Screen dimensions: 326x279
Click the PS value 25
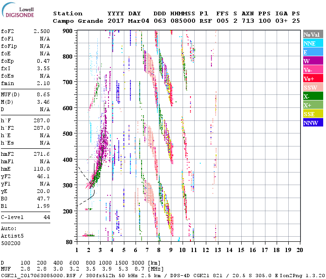(296, 21)
